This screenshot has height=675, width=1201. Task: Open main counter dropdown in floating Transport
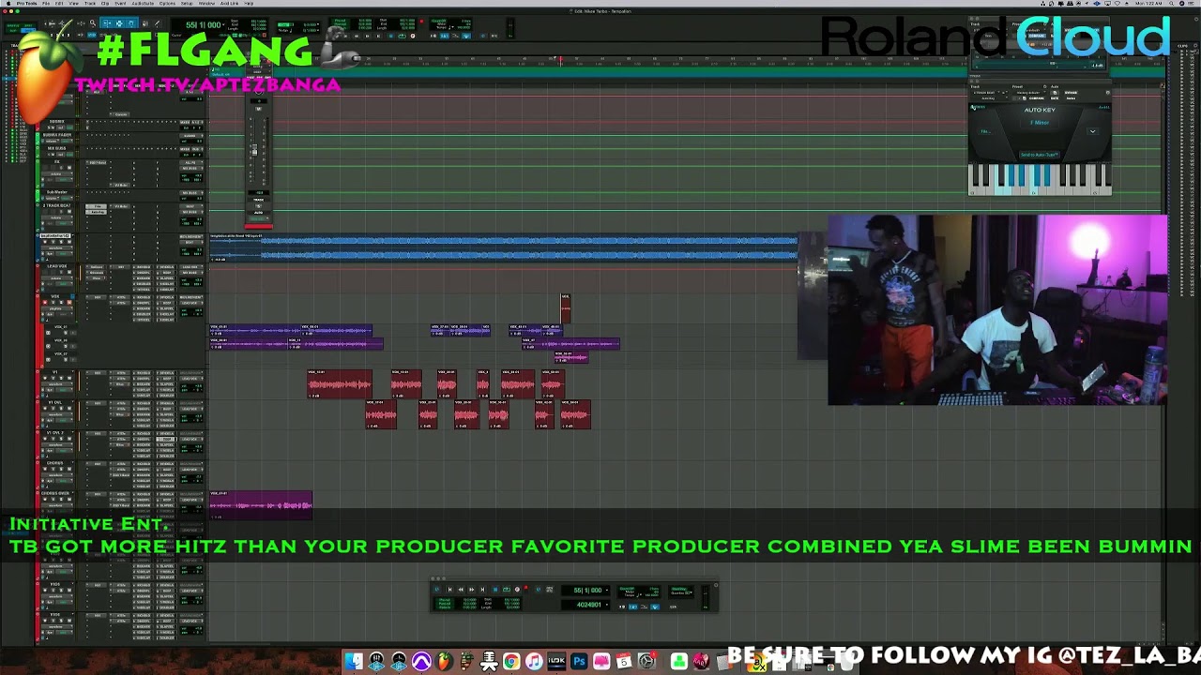607,590
